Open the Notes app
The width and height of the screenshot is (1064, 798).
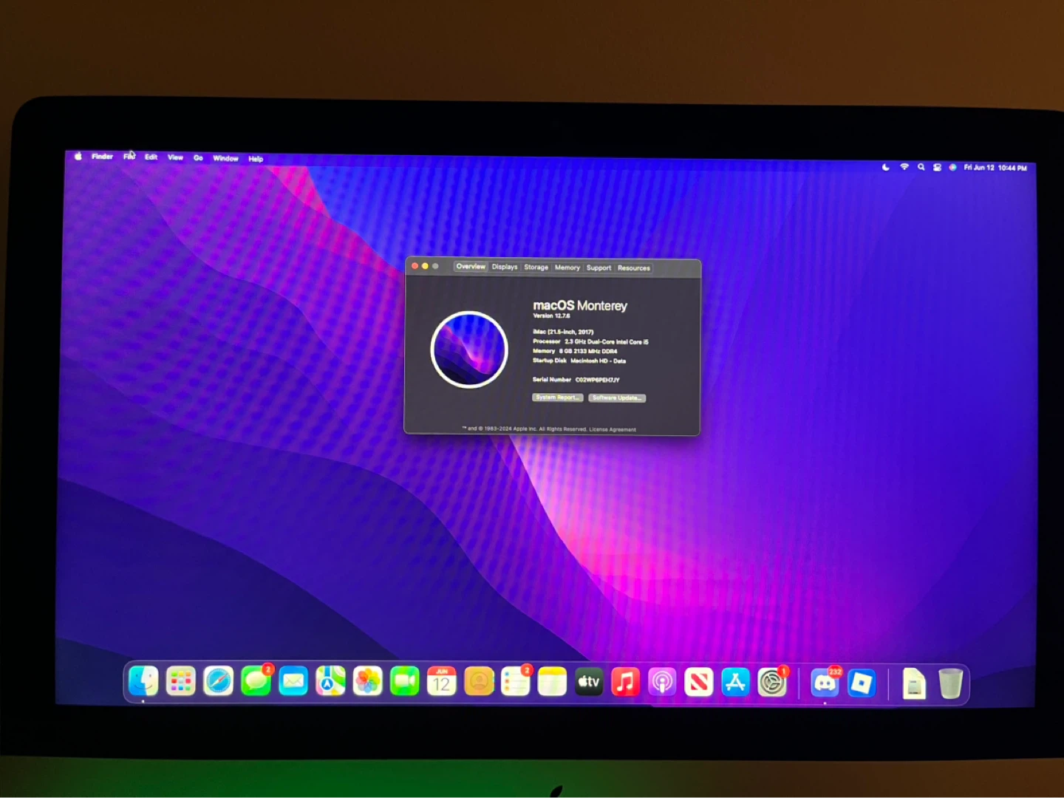[552, 681]
